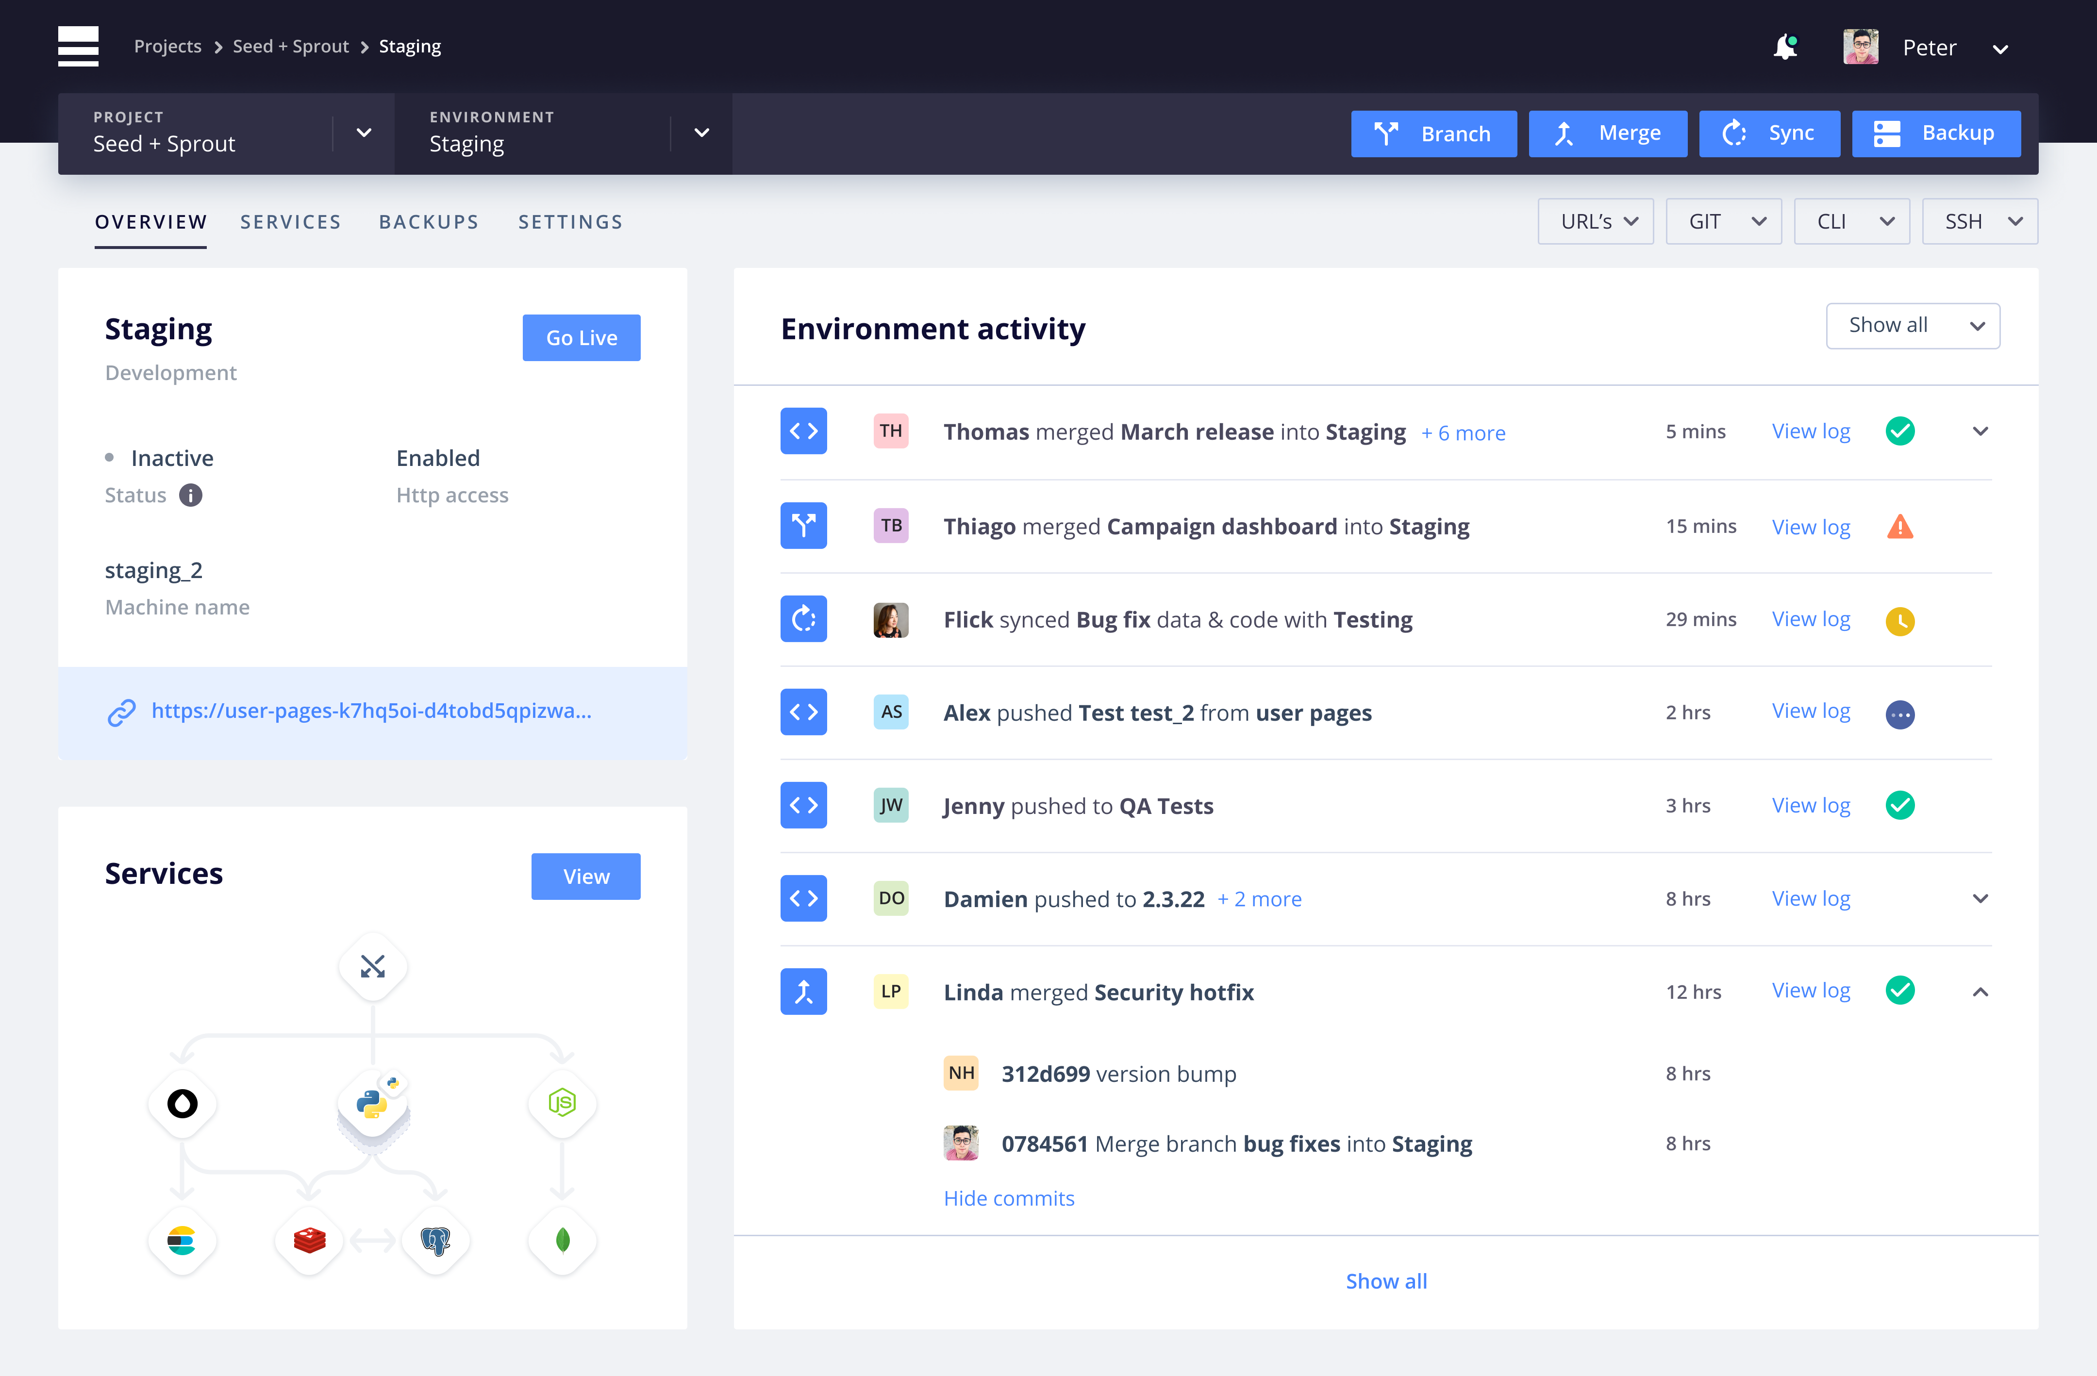
Task: Click the Elasticsearch service node
Action: coord(182,1240)
